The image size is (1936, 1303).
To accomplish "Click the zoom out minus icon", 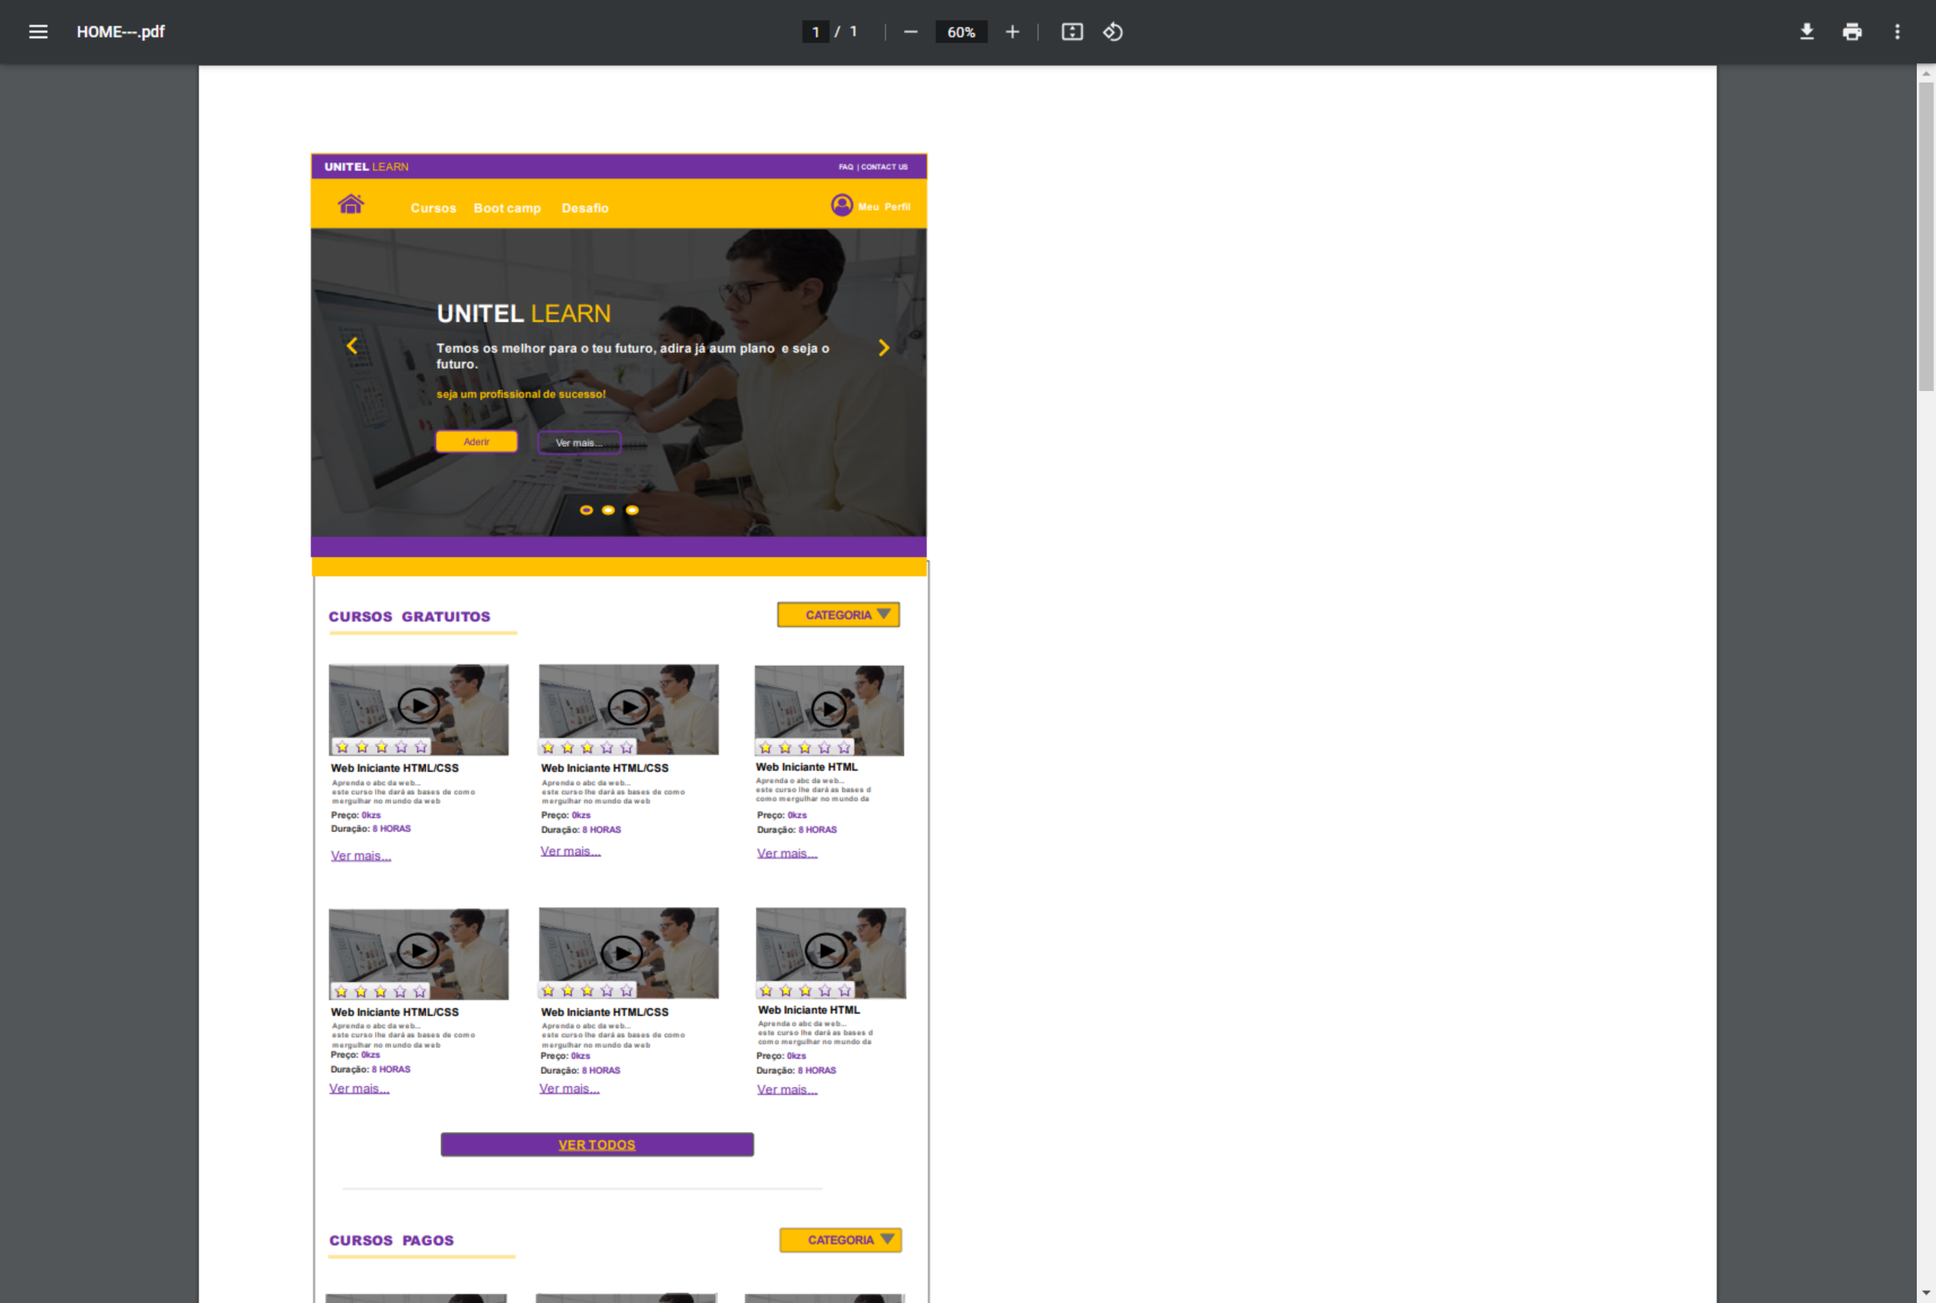I will pyautogui.click(x=911, y=32).
